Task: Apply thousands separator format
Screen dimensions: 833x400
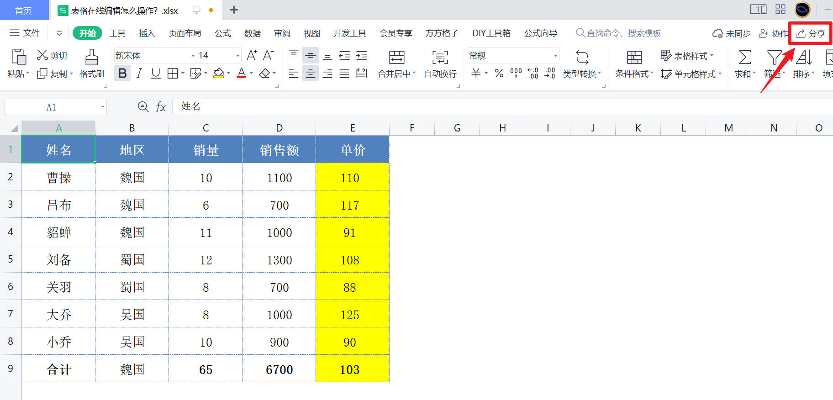Action: (516, 74)
